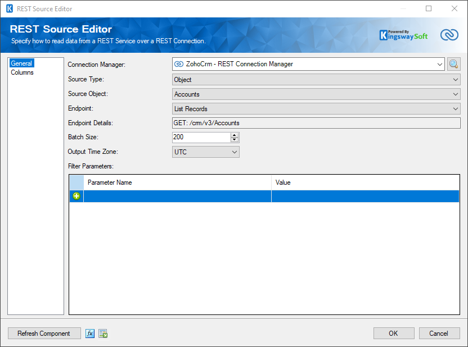Click the KingswaySoft logo
This screenshot has height=347, width=468.
(403, 35)
